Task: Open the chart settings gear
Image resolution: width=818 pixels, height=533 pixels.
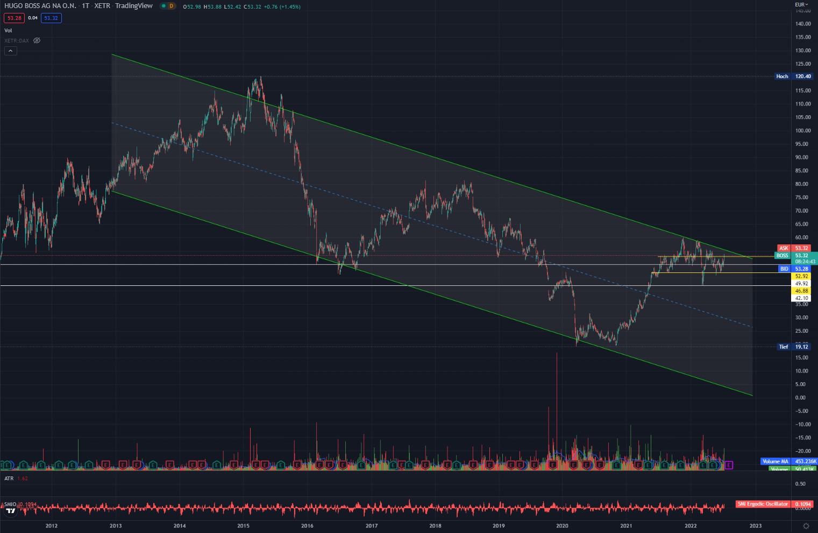Action: 805,525
